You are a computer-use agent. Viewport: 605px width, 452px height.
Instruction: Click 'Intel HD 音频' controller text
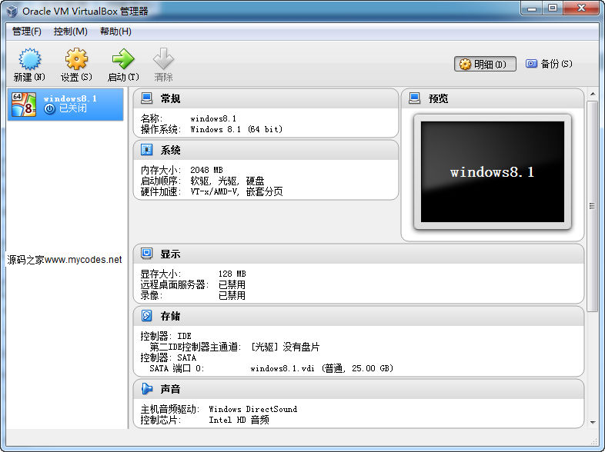coord(239,420)
